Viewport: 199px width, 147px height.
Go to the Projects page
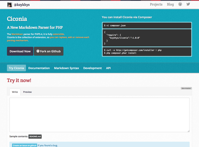point(156,4)
